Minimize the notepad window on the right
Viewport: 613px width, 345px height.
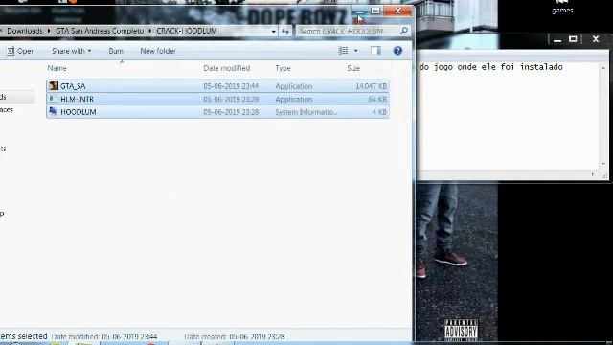[557, 39]
